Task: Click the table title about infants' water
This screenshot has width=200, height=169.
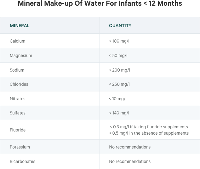Action: [x=100, y=4]
